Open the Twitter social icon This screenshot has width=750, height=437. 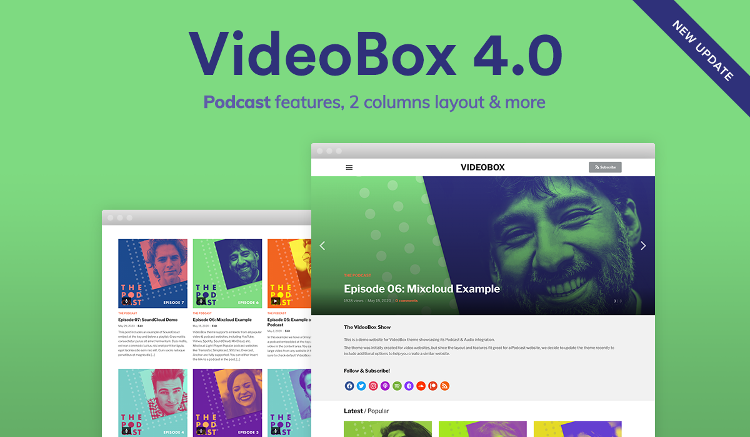tap(361, 386)
